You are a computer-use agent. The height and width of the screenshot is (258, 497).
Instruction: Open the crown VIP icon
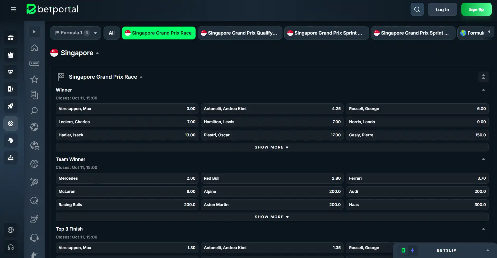pyautogui.click(x=11, y=55)
